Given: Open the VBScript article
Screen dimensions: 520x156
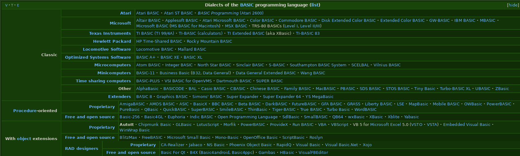Looking at the screenshot, I should [340, 124].
